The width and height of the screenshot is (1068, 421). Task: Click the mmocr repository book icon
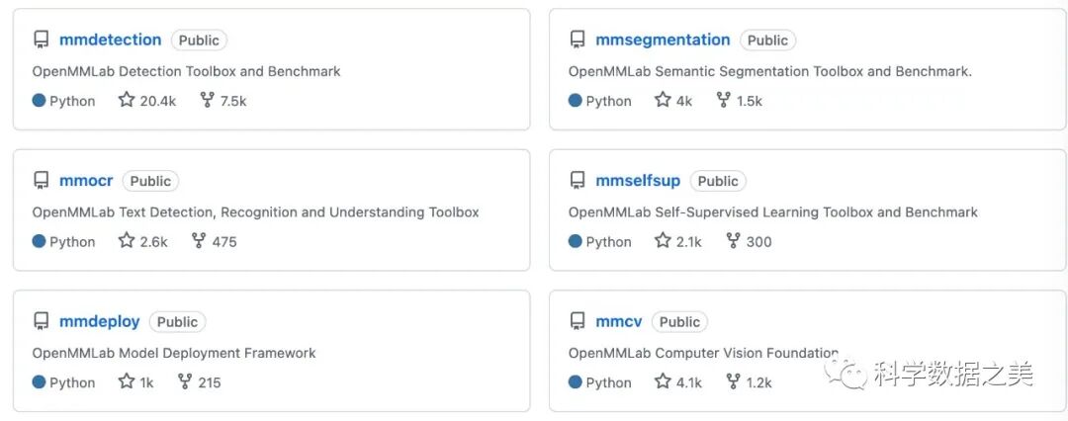(41, 181)
